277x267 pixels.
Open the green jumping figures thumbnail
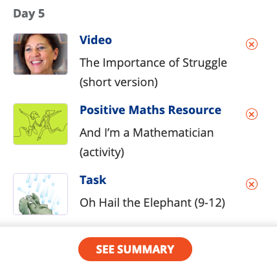[40, 124]
